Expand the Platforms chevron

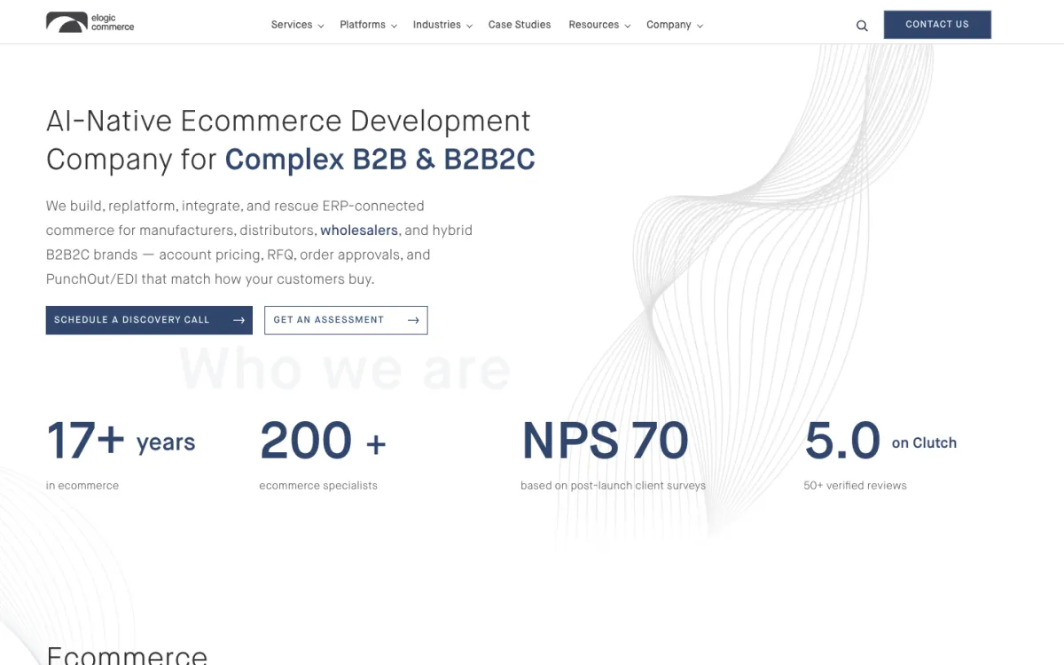tap(394, 26)
